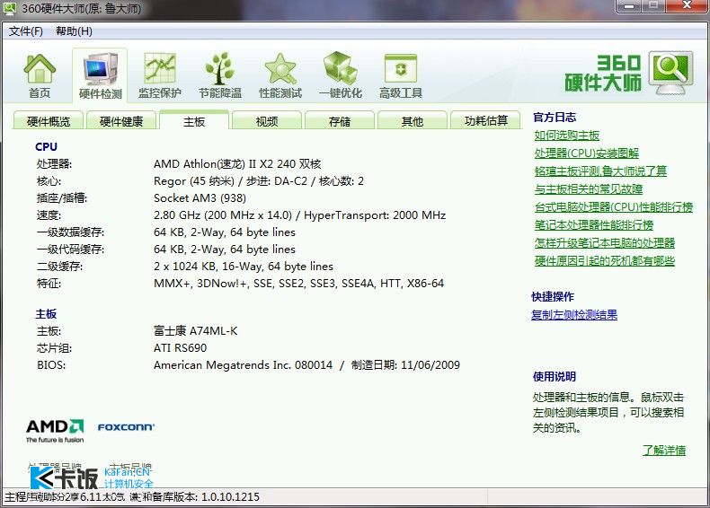Open the 铭瑄主板评测 link

[600, 171]
